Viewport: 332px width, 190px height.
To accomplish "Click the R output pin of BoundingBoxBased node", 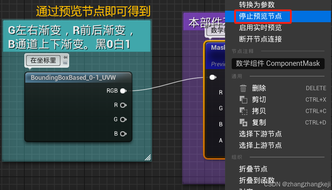I will click(x=123, y=105).
